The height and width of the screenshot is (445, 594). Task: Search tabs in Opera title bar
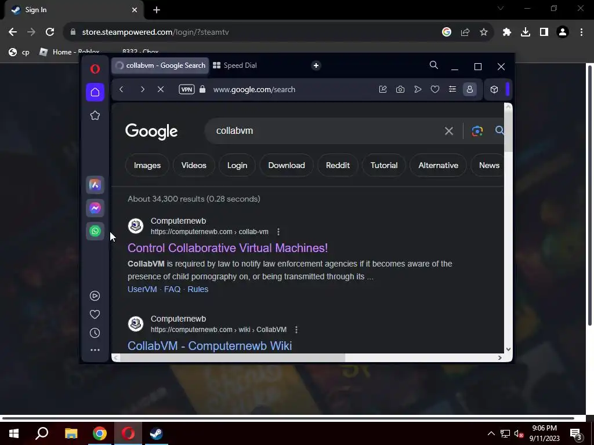[434, 65]
